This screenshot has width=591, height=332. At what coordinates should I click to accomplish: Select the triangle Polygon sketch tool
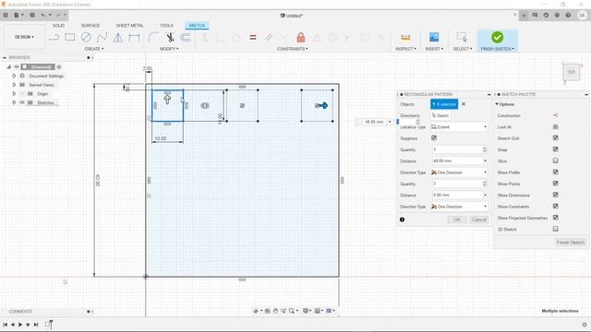[x=118, y=37]
